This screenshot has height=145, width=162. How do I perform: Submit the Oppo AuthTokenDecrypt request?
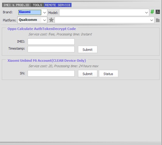(x=88, y=50)
